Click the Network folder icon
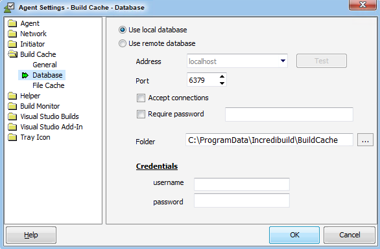 12,34
